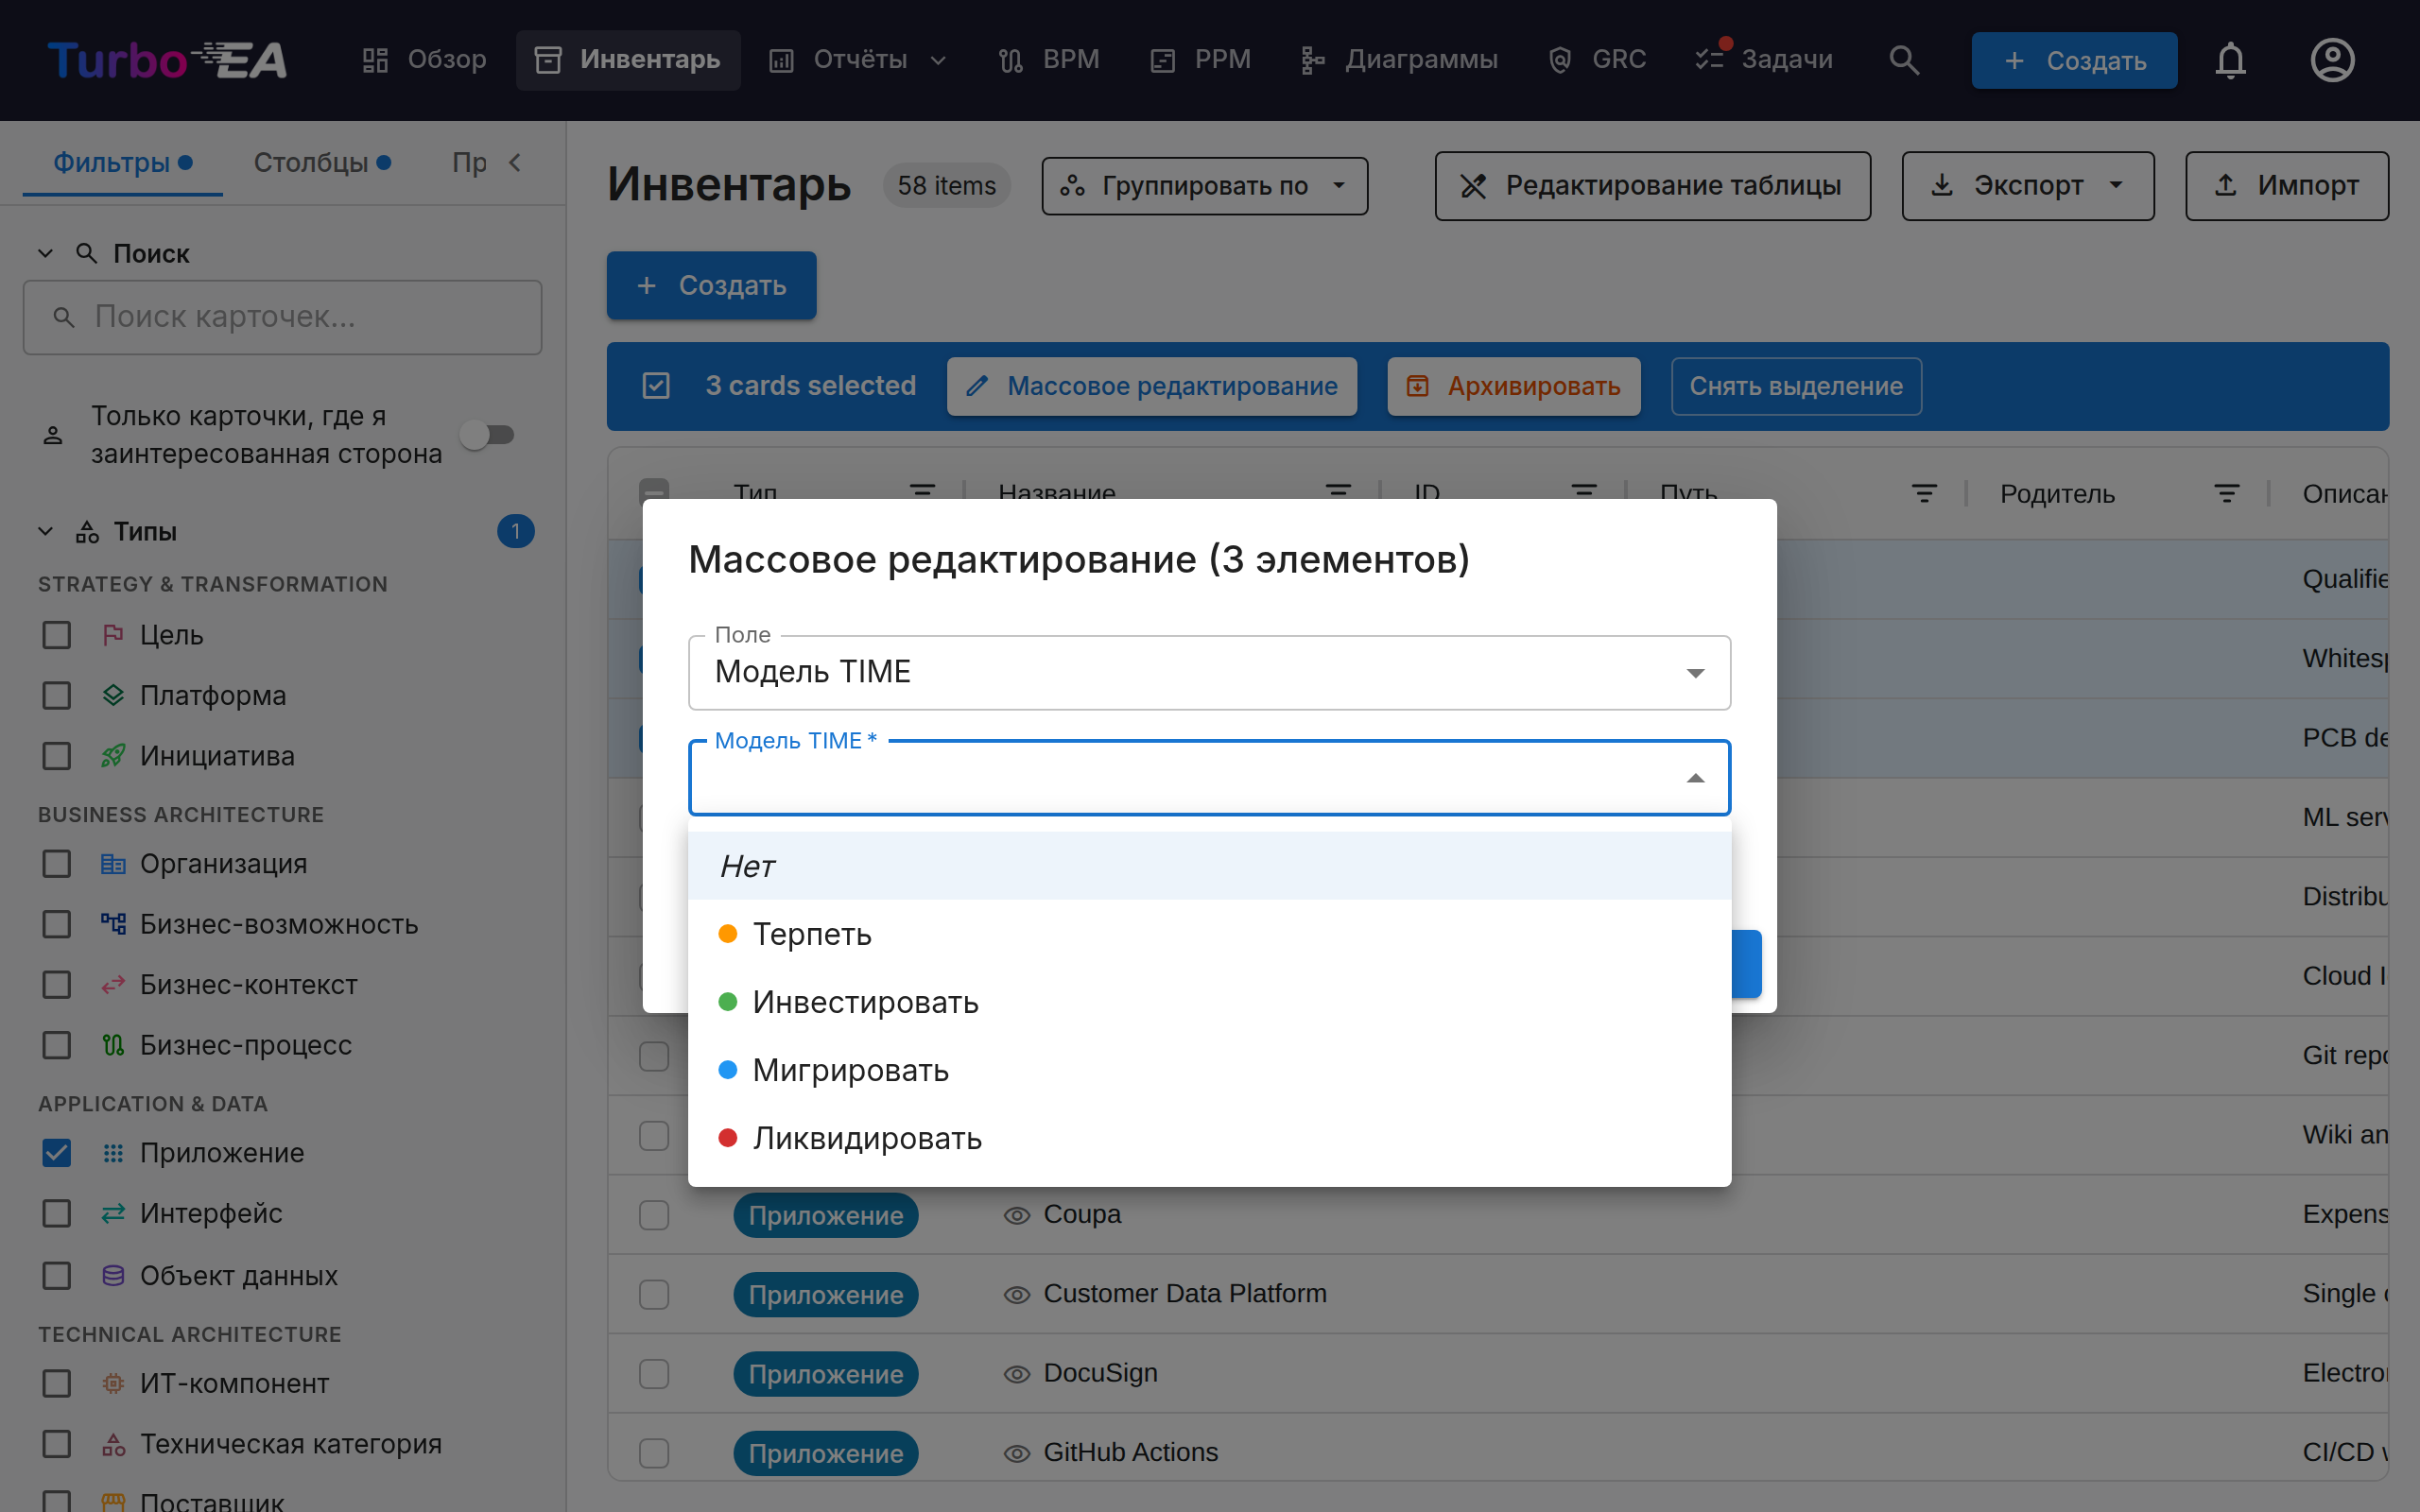Choose Терпеть option

(1209, 934)
